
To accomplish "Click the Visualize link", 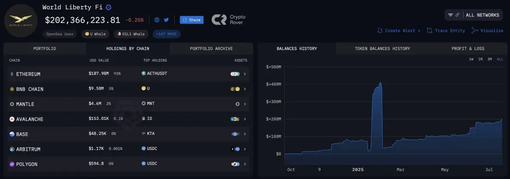I will tap(492, 31).
